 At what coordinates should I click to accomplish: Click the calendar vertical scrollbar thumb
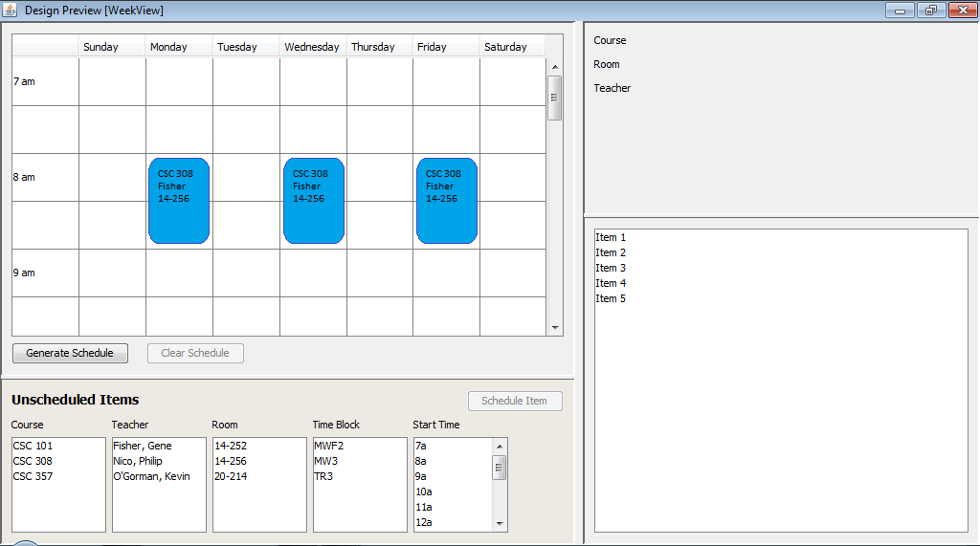pos(554,98)
